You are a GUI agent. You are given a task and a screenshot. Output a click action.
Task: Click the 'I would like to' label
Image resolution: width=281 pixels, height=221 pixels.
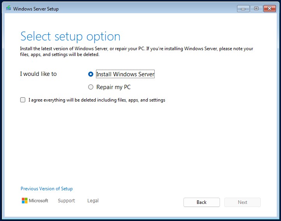pos(38,74)
